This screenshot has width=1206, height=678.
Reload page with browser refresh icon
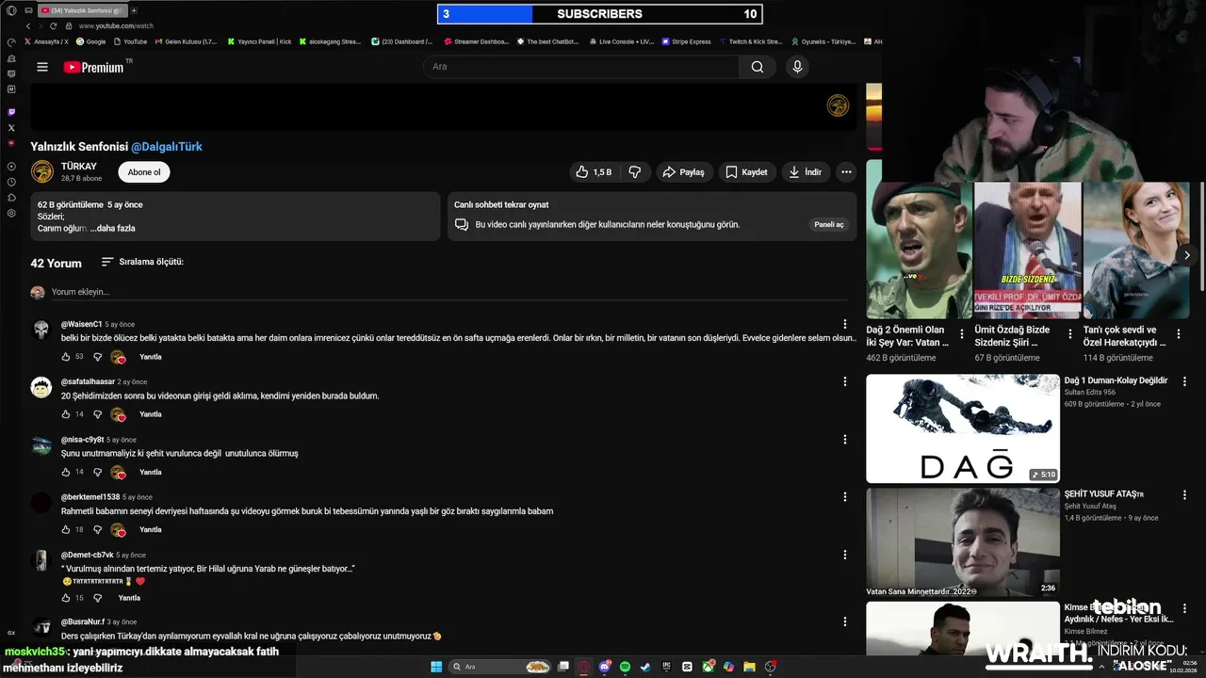pos(53,26)
